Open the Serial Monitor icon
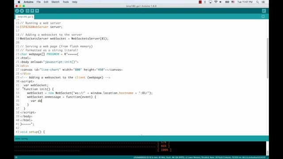Screen dimensions: 283x159 (264, 11)
